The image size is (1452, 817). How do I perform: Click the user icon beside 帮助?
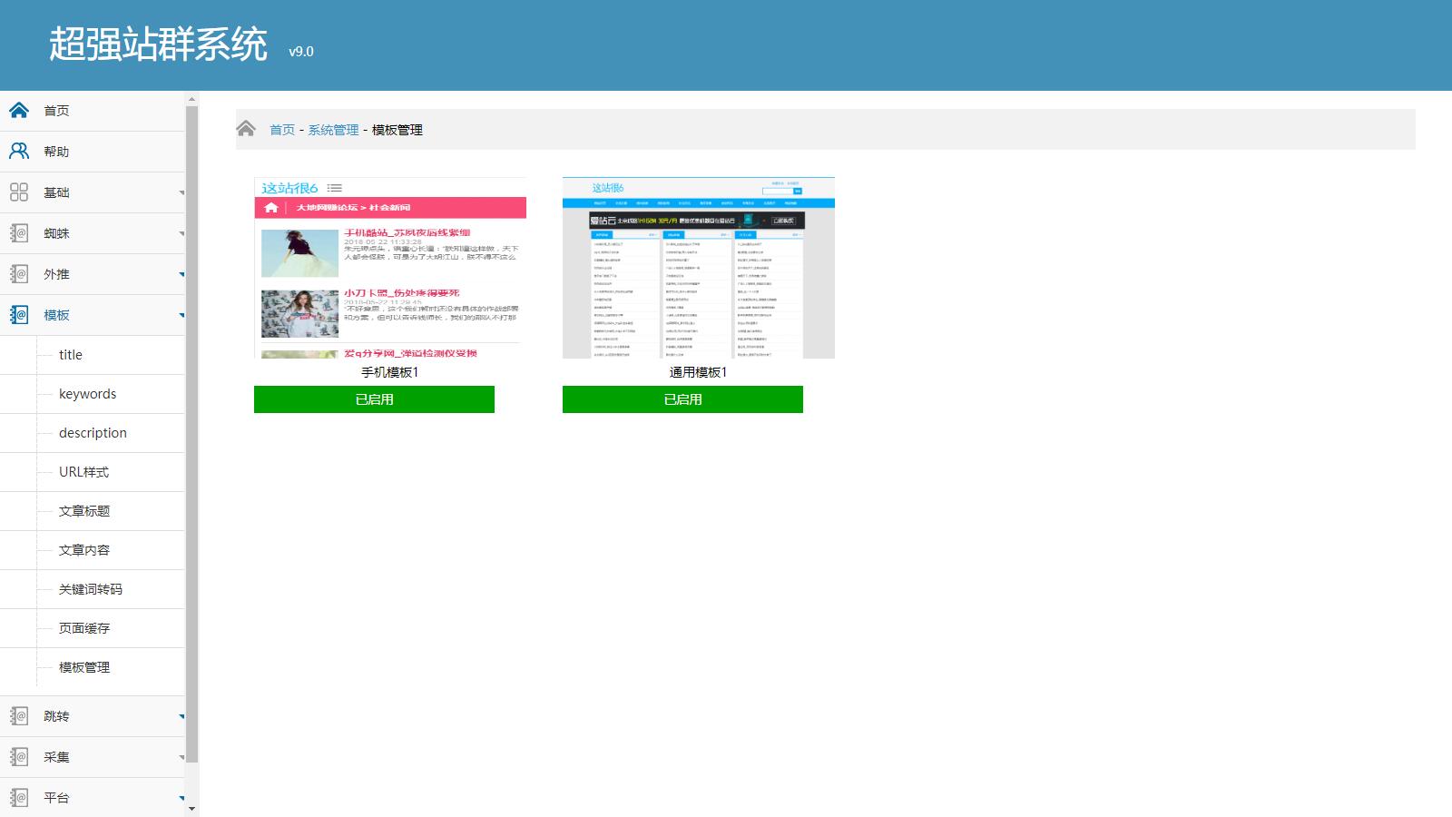point(19,152)
